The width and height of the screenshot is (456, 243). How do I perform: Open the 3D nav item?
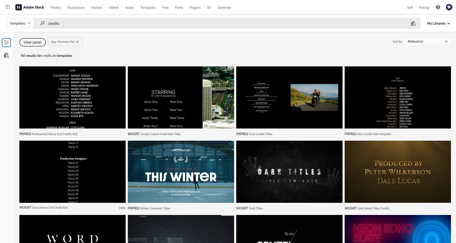(209, 7)
